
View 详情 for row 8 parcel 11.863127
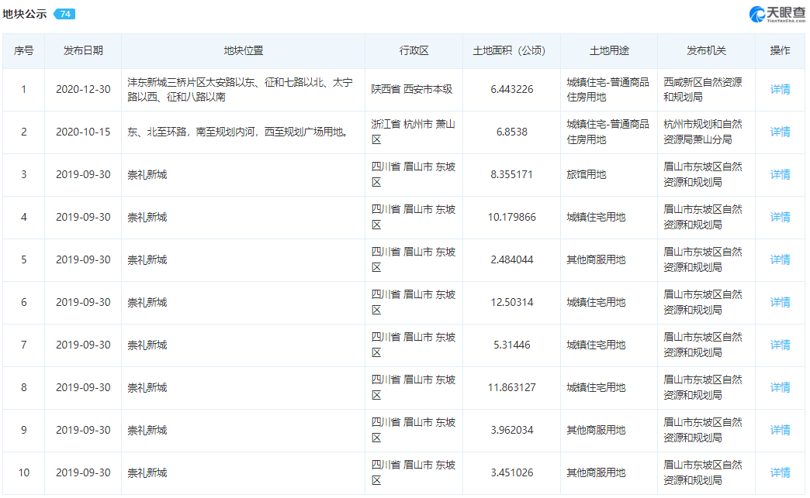point(780,387)
